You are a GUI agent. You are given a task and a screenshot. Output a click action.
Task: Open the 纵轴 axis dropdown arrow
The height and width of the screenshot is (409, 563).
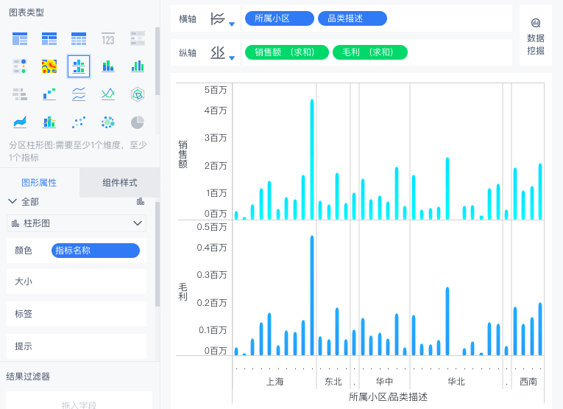tap(232, 58)
